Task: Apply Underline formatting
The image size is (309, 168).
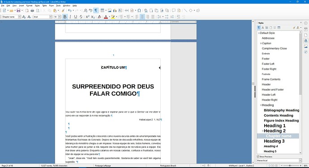Action: 76,17
